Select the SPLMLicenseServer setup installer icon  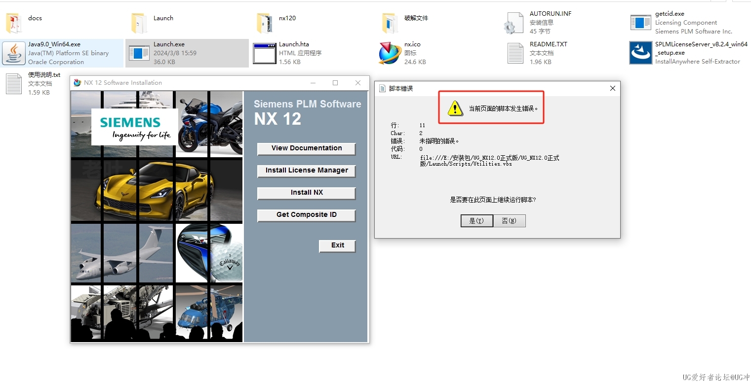[640, 53]
